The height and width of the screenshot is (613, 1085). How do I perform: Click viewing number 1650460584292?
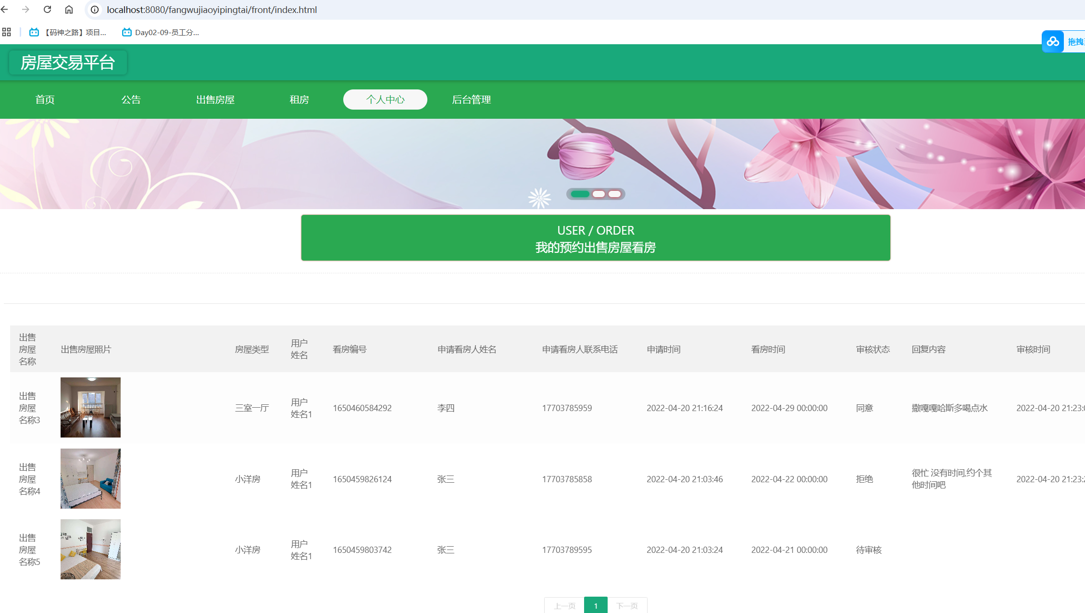click(362, 408)
